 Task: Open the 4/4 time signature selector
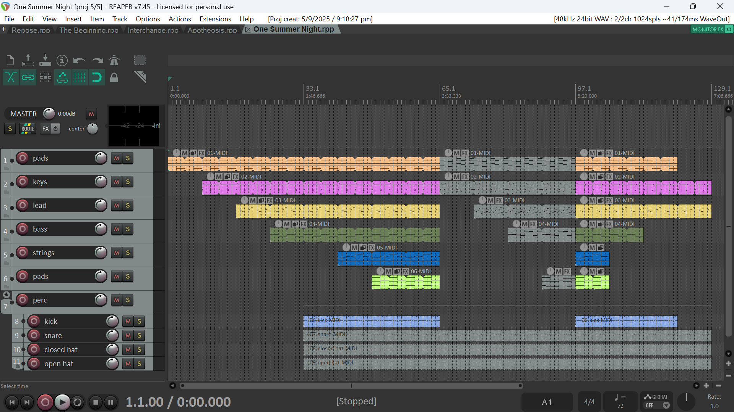tap(589, 402)
